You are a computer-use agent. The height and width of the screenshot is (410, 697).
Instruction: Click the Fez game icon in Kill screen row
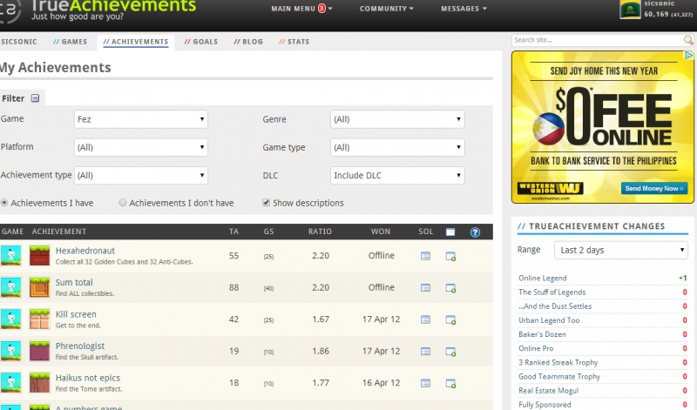tap(10, 319)
